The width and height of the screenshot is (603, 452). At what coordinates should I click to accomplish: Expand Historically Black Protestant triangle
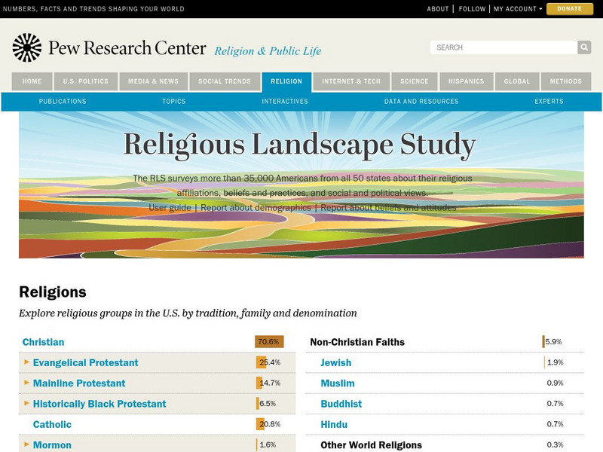click(27, 403)
